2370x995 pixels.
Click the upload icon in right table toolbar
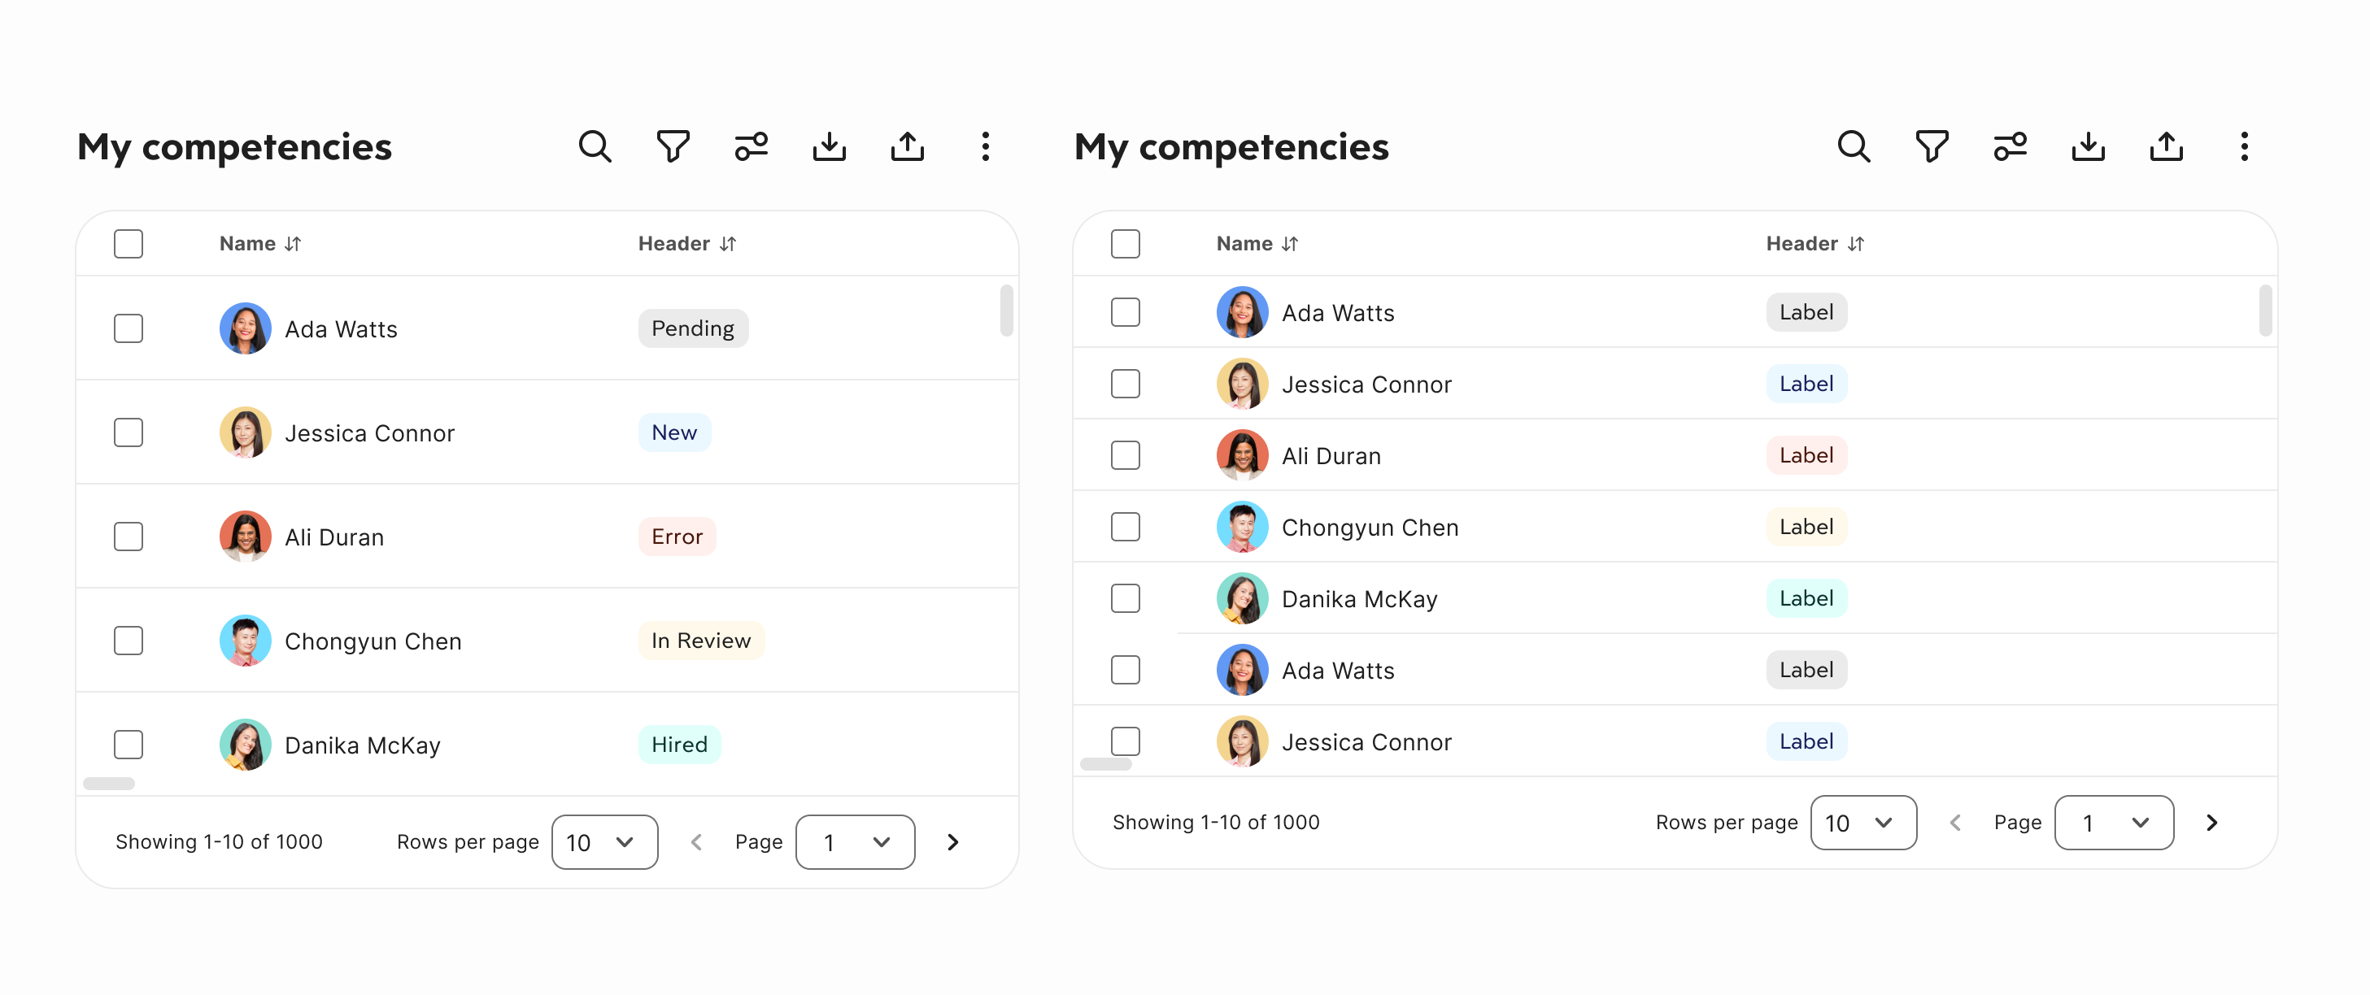coord(2166,146)
